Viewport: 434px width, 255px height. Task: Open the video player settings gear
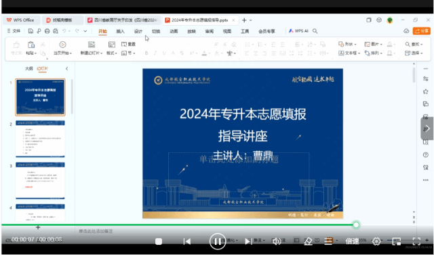coord(376,241)
